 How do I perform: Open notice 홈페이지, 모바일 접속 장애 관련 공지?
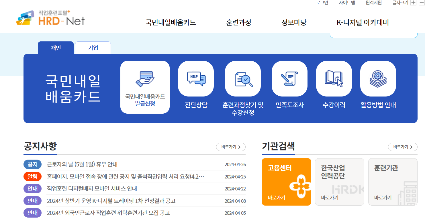[x=126, y=176]
